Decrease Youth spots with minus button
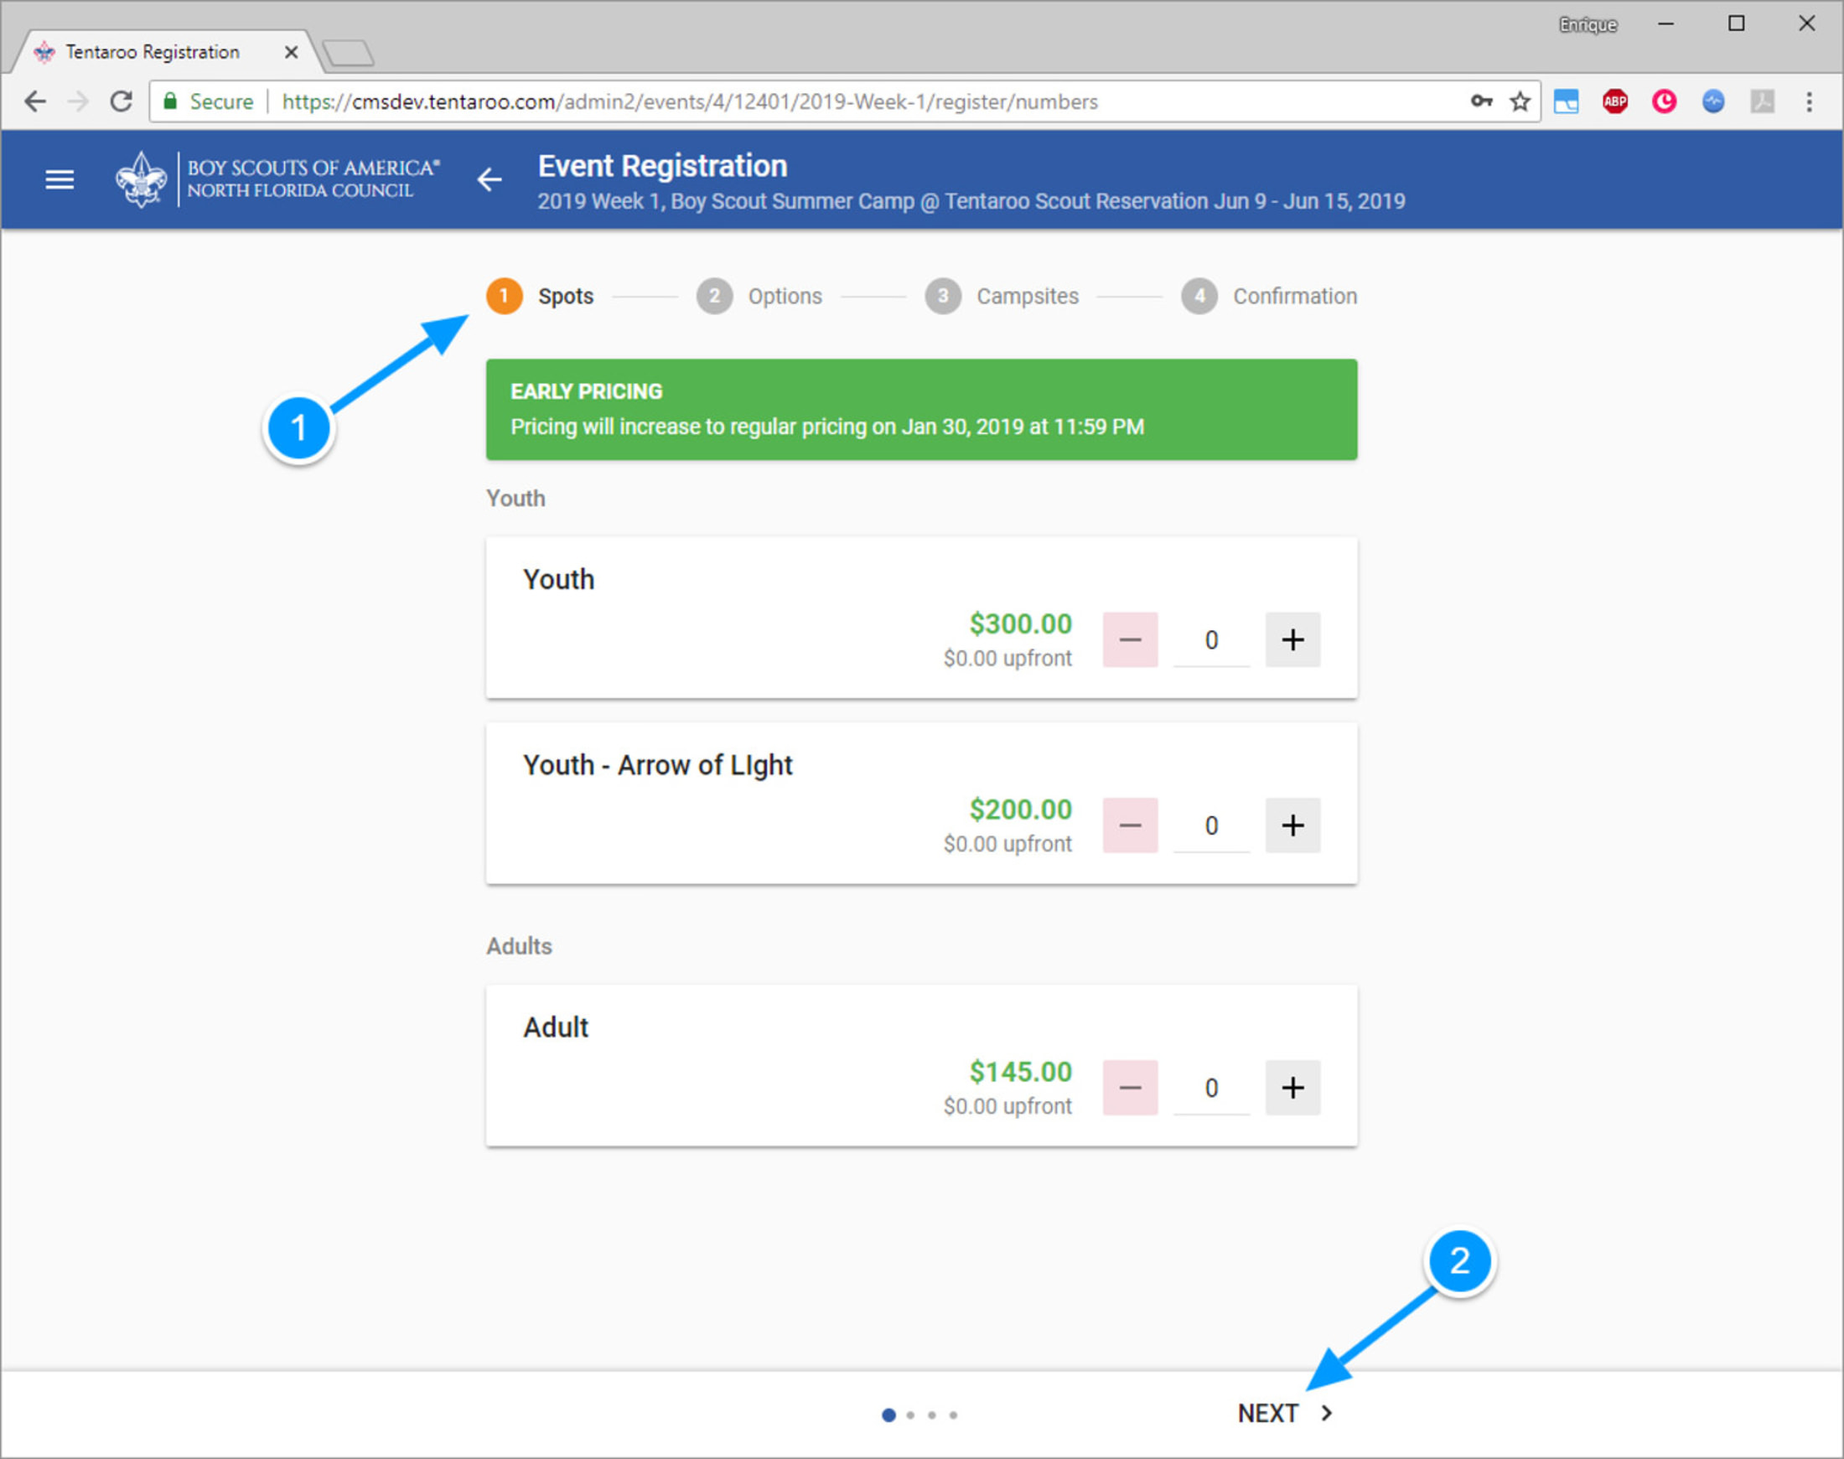Screen dimensions: 1844x1459 tap(1130, 639)
